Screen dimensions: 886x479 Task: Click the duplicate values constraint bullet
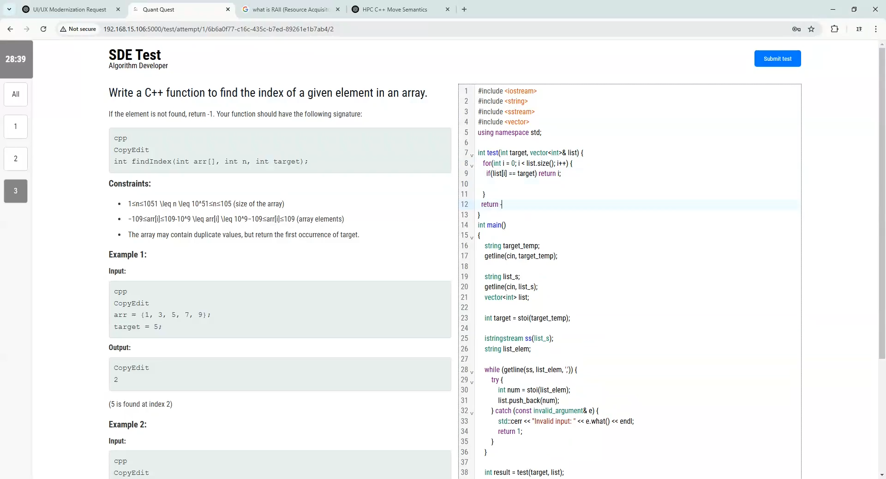(x=244, y=235)
